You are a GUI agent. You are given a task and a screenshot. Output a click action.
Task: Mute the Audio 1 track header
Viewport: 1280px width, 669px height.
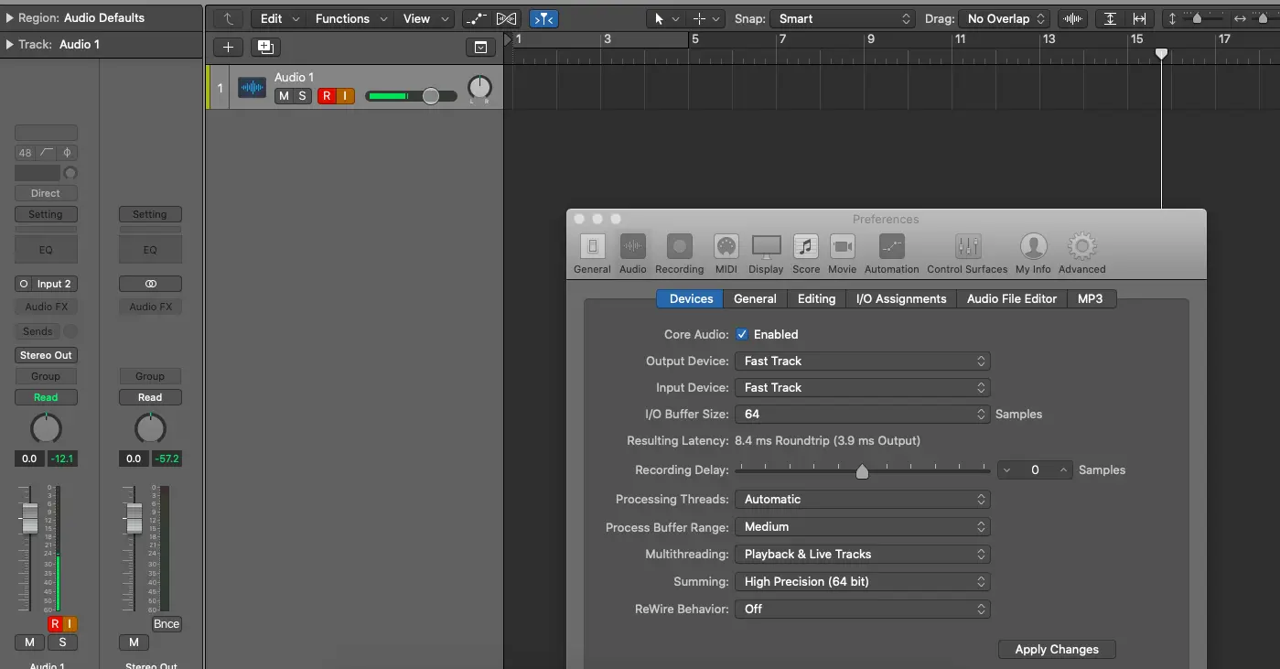(x=284, y=96)
